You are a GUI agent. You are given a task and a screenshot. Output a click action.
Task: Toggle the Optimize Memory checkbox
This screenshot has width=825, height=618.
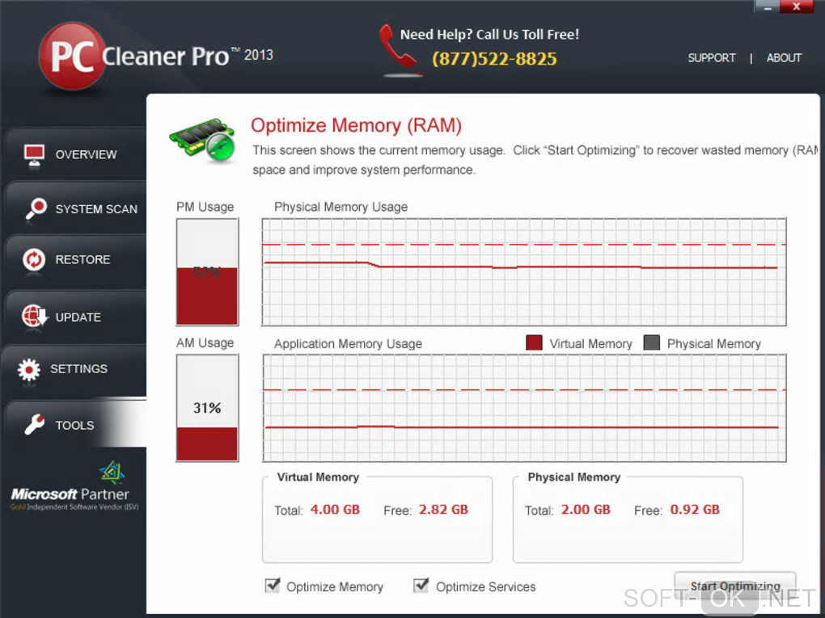click(273, 586)
